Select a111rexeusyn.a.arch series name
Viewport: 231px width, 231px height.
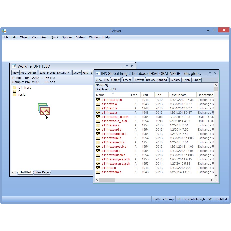[116, 164]
